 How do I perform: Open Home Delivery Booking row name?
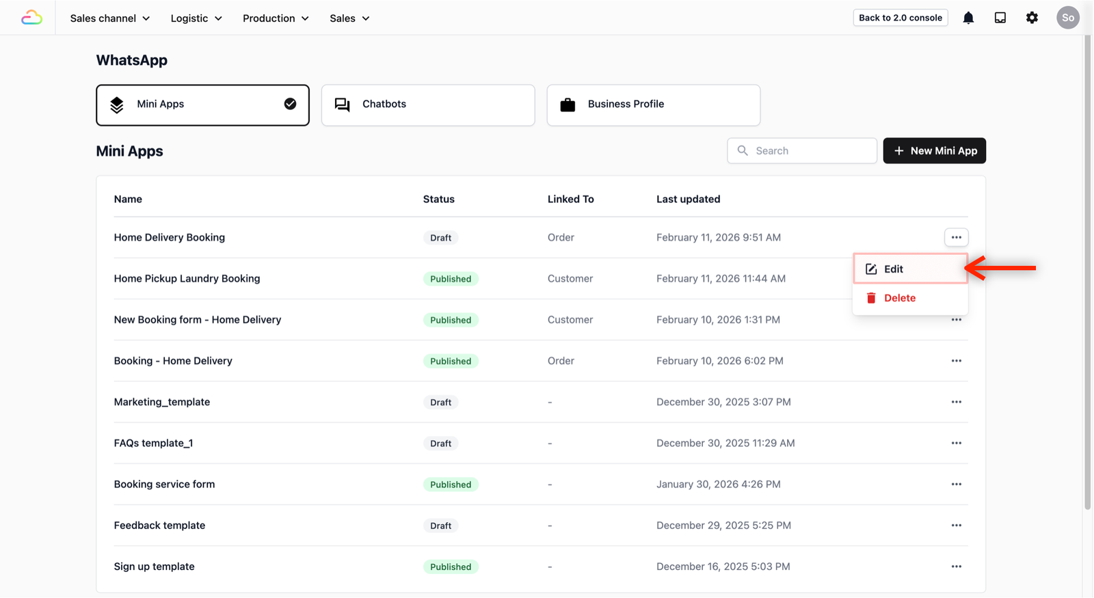coord(170,237)
